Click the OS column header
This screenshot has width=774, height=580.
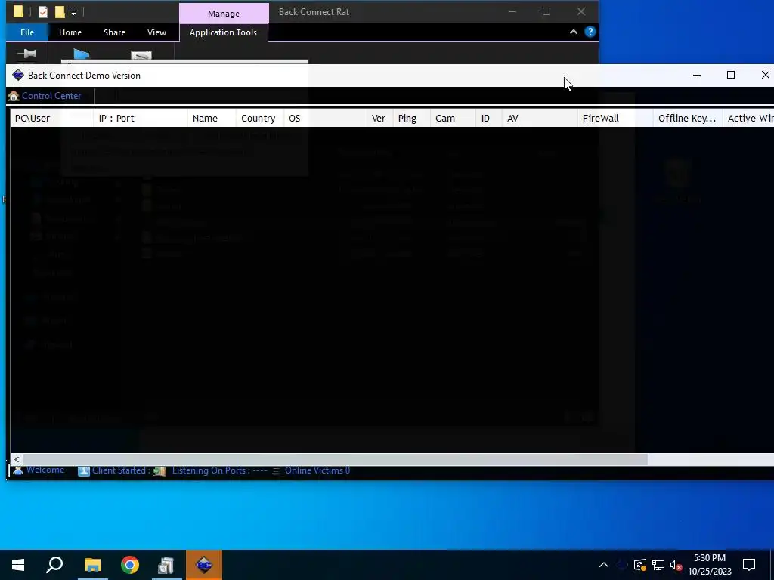[x=325, y=119]
